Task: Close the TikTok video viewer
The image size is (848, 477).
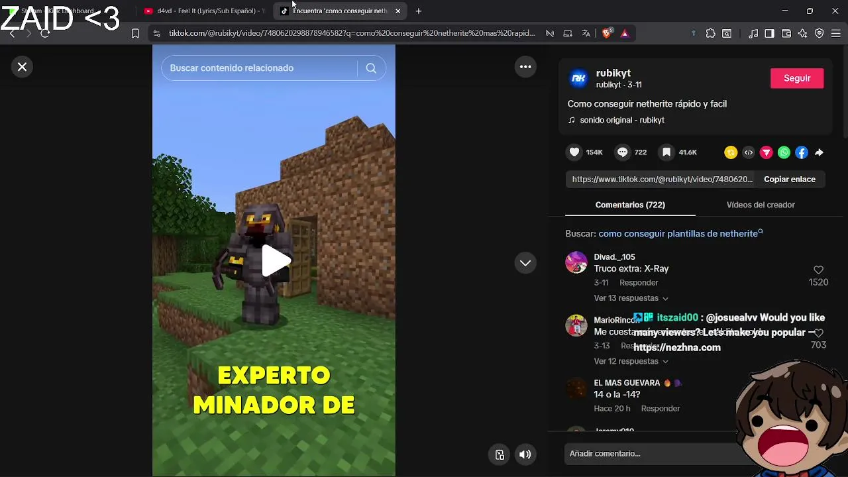Action: [x=22, y=67]
